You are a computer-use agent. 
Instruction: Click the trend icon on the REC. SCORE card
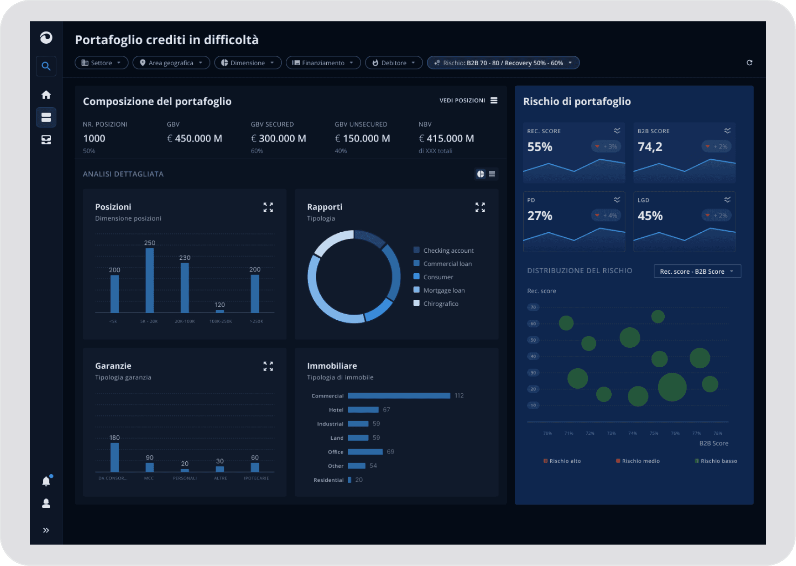617,131
